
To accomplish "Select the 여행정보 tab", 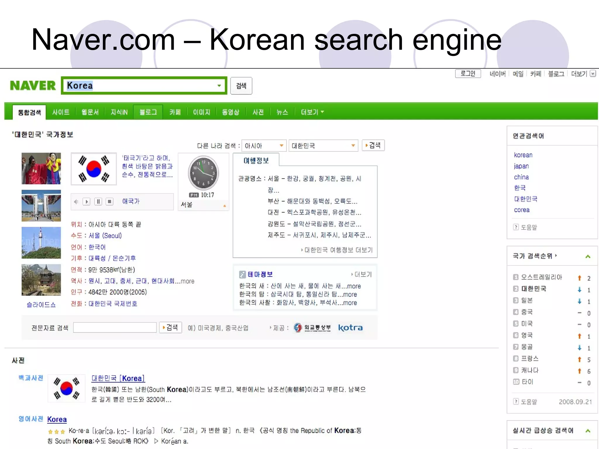I will (256, 160).
